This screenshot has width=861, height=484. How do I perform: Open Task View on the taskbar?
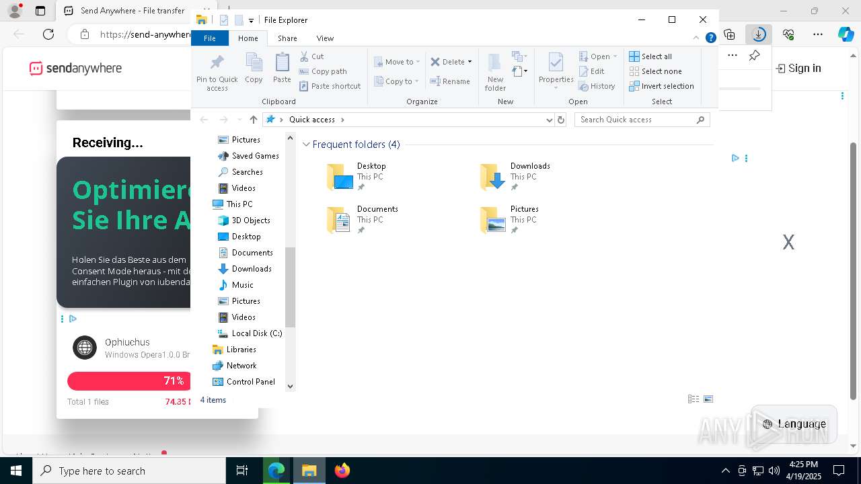point(243,471)
